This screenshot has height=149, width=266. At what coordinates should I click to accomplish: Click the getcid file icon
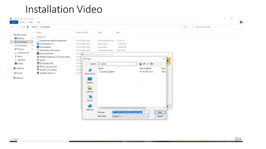coord(38,60)
